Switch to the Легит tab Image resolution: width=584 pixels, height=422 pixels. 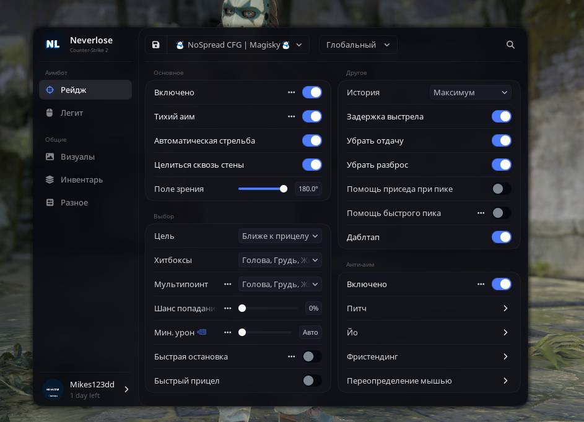[x=72, y=113]
